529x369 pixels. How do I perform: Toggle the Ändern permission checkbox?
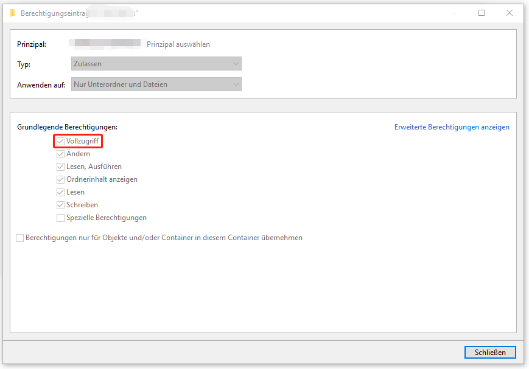click(60, 154)
